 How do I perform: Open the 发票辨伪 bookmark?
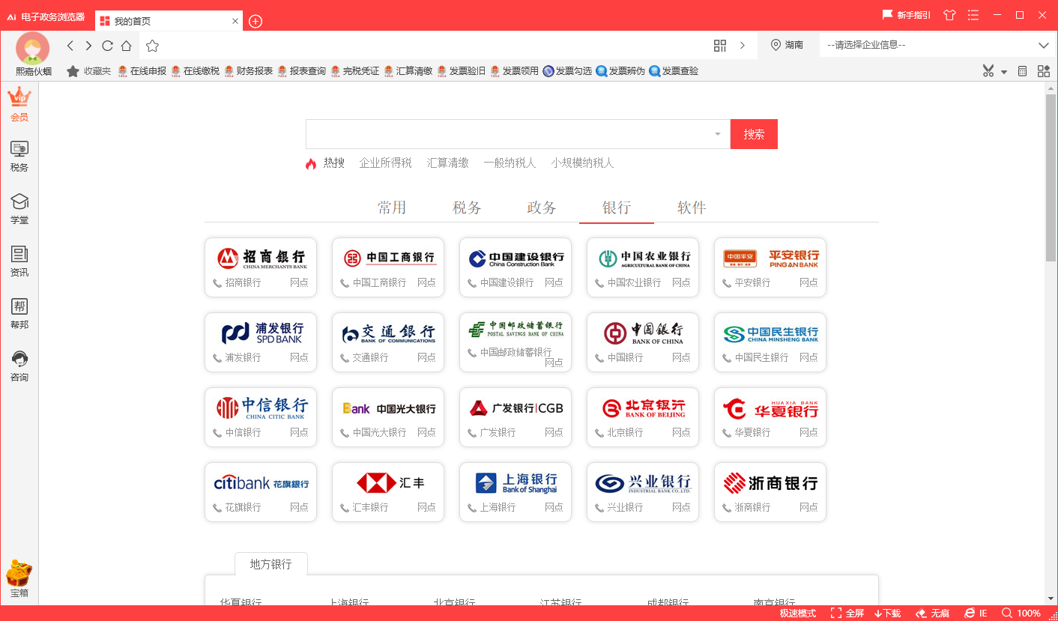(620, 71)
